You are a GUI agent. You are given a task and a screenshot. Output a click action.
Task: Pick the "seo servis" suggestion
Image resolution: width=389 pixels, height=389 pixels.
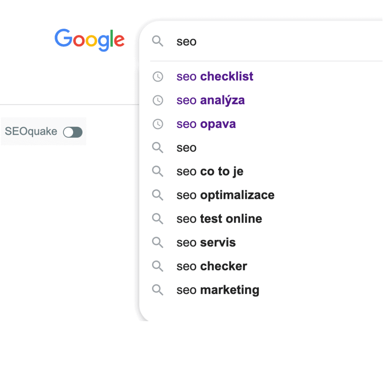[206, 242]
